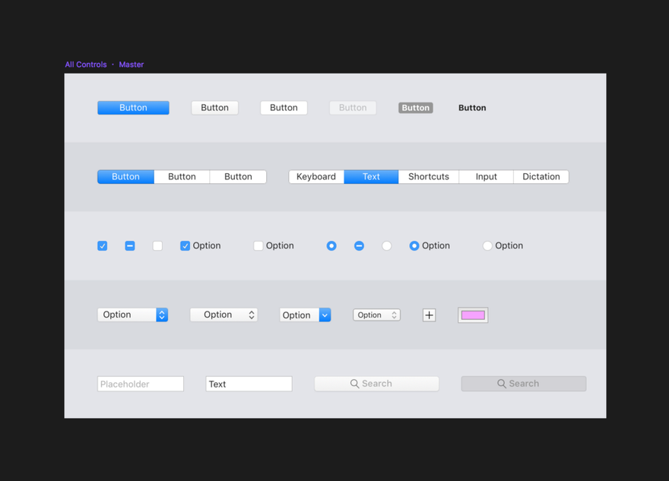Click the unlabeled selected blue radio button

click(x=331, y=245)
